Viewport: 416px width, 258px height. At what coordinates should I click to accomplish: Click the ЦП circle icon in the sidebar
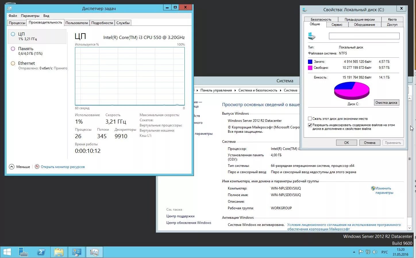pyautogui.click(x=13, y=34)
